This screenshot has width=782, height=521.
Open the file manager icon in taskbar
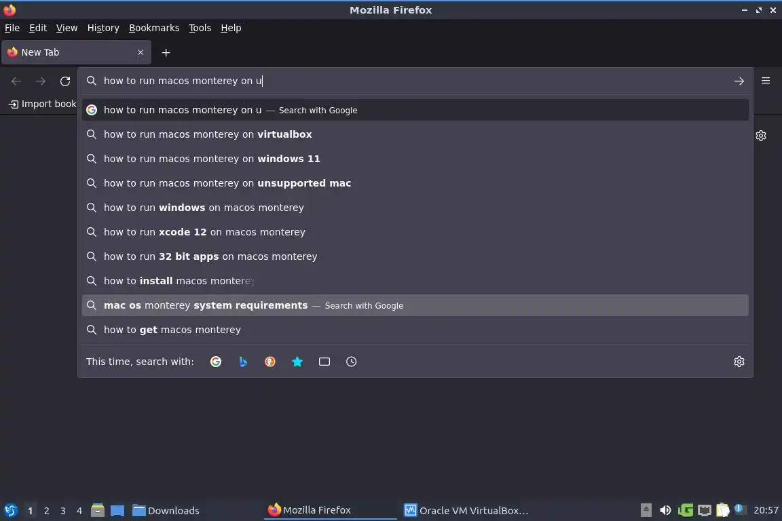[97, 510]
